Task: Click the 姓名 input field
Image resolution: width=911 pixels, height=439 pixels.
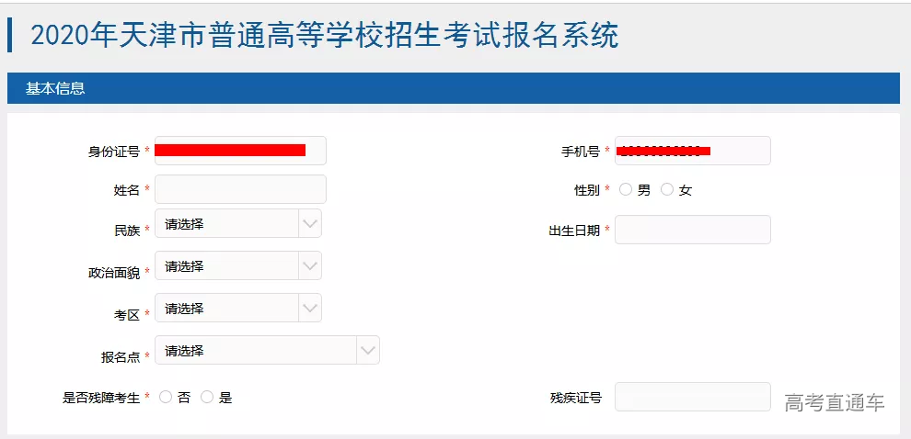Action: tap(240, 189)
